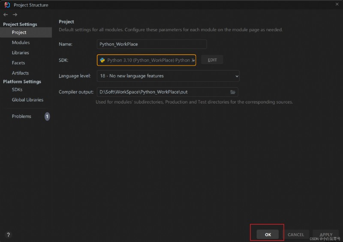Browse the compiler output folder icon
Image resolution: width=343 pixels, height=242 pixels.
click(233, 92)
